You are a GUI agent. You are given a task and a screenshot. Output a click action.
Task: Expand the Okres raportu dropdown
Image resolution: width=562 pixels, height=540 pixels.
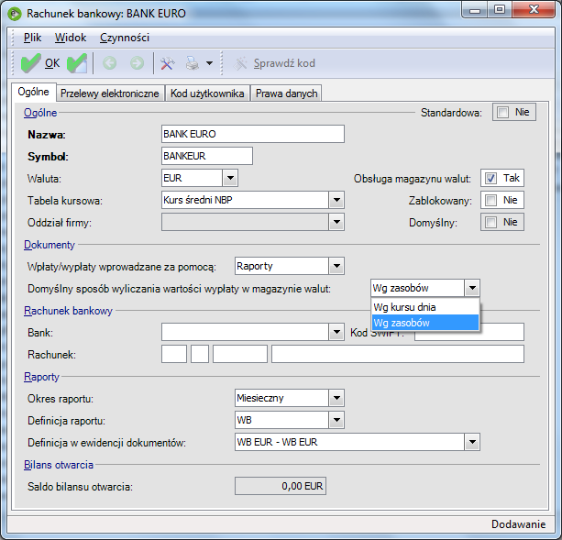(x=336, y=398)
